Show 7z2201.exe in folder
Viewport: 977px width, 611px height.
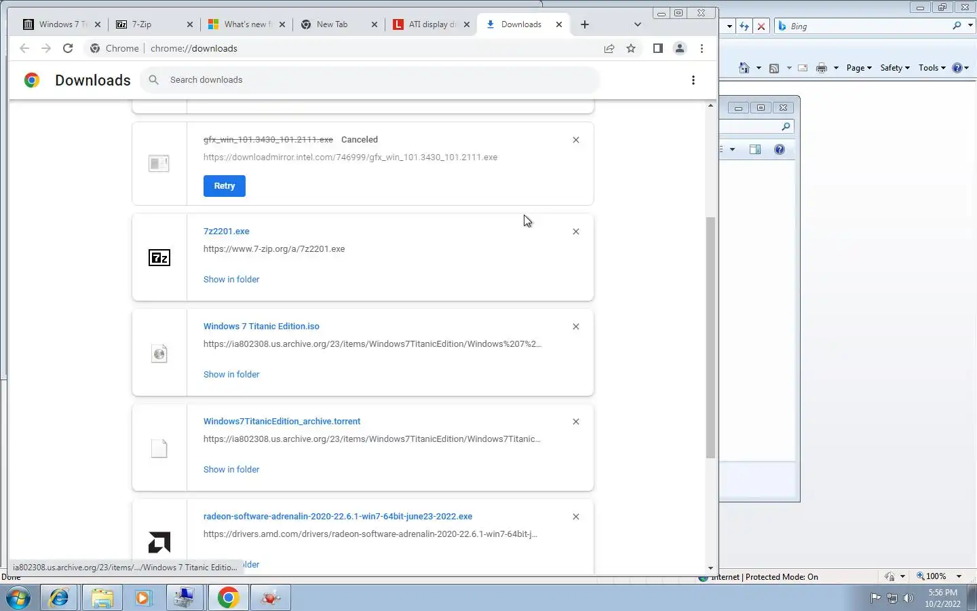click(231, 280)
